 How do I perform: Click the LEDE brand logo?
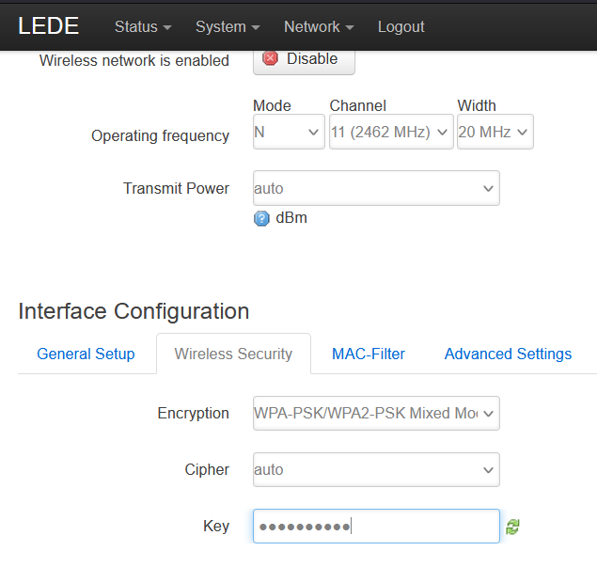48,26
